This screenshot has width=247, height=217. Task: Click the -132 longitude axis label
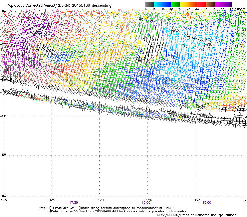[51, 200]
